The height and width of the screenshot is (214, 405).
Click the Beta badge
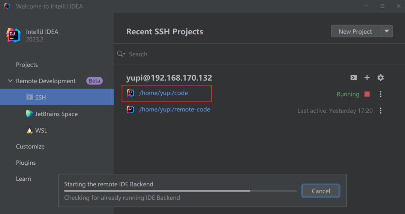click(x=94, y=81)
